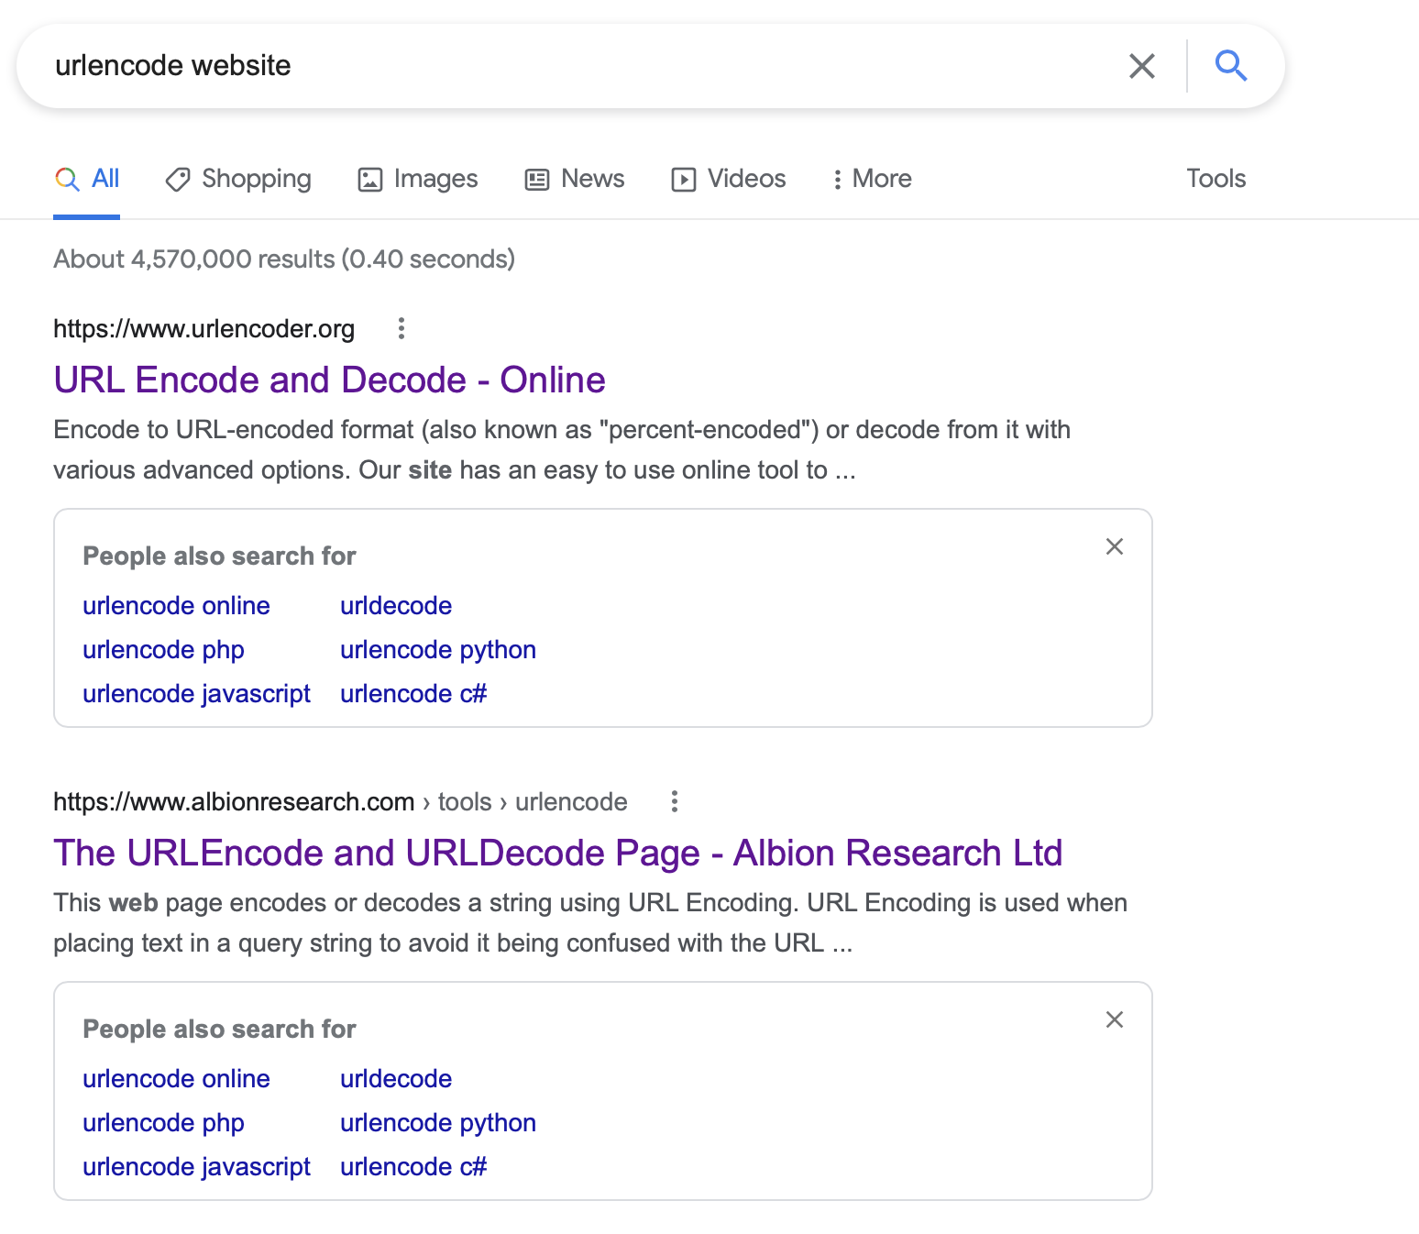1419x1234 pixels.
Task: Switch to the Shopping tab
Action: click(x=238, y=179)
